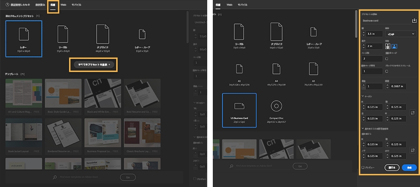Viewport: 420px width, 187px height.
Task: Click the recent items clock icon
Action: 7,5
